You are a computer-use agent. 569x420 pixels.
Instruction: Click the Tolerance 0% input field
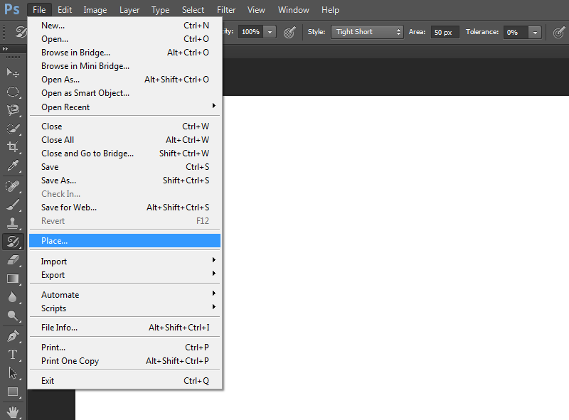[x=516, y=32]
